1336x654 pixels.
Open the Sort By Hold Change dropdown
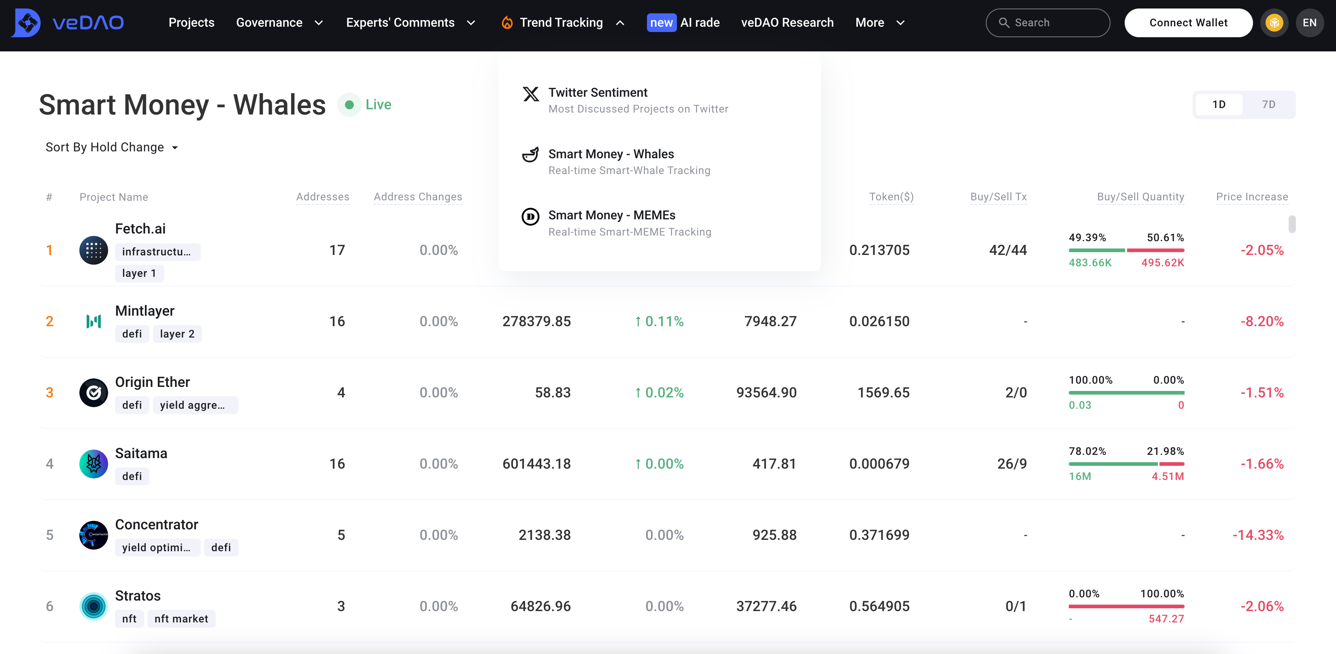coord(112,147)
